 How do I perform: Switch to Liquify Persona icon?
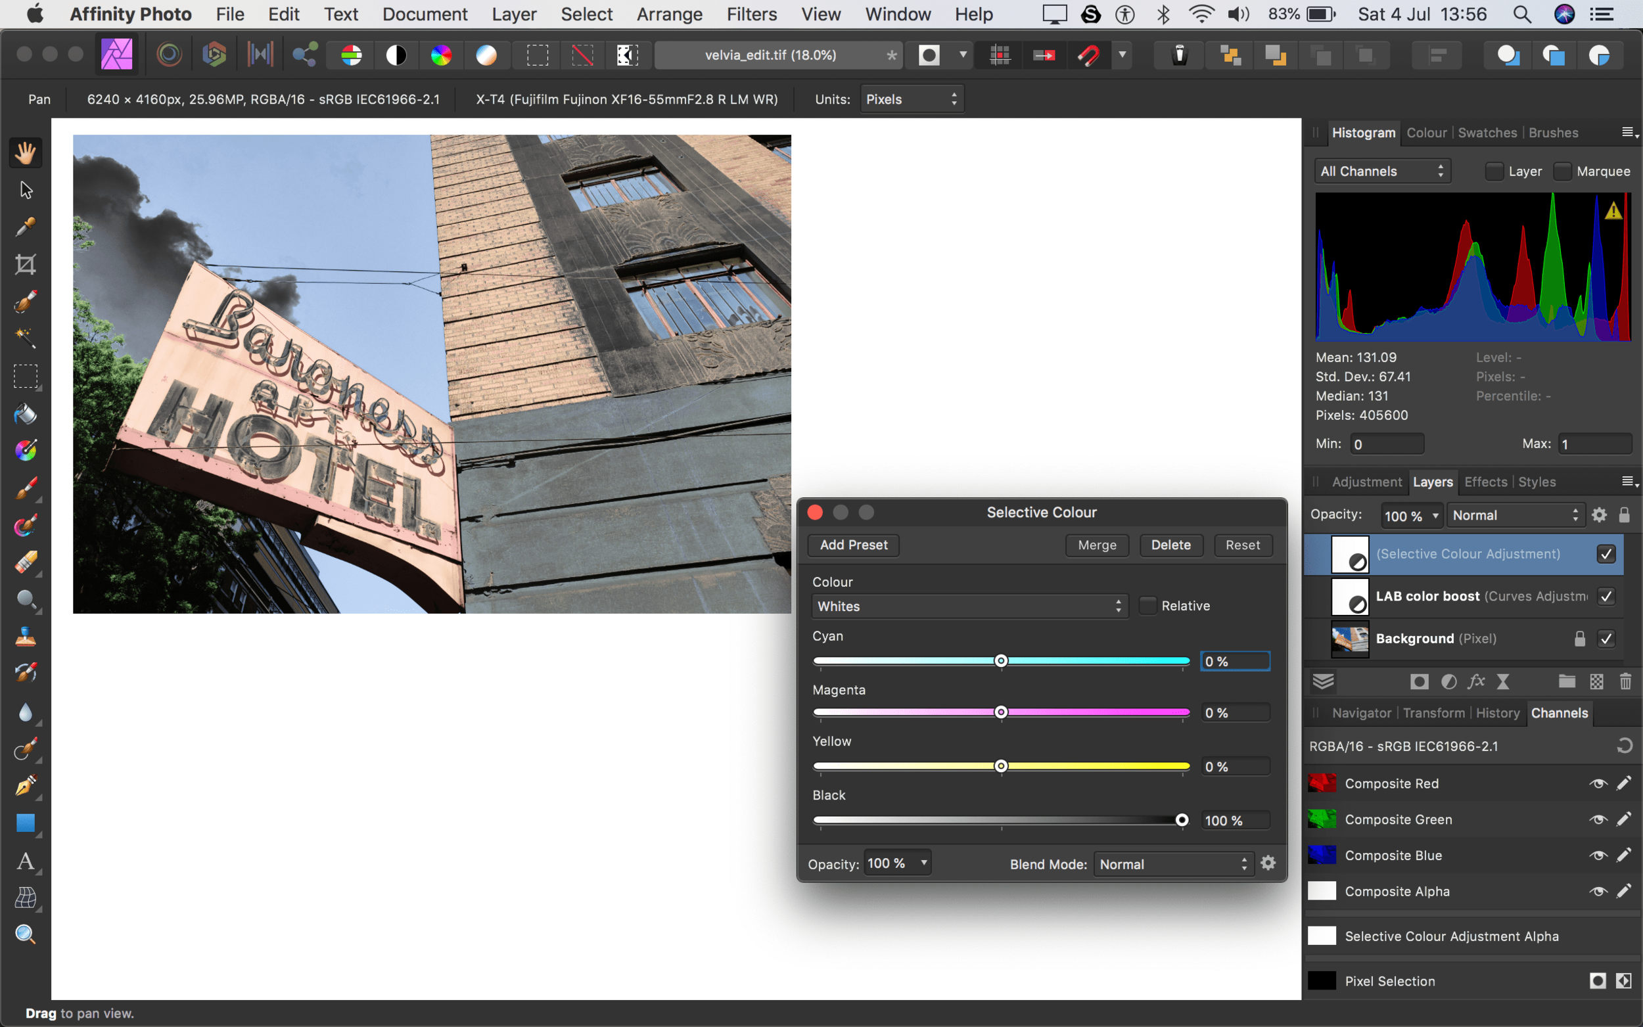(169, 55)
